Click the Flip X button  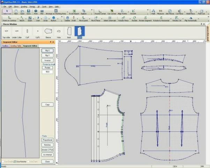coord(47,50)
